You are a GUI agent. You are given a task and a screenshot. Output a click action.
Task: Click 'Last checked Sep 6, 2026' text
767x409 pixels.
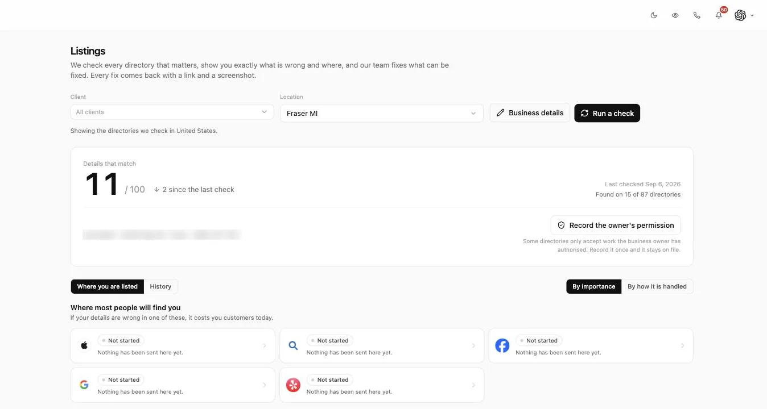(642, 184)
